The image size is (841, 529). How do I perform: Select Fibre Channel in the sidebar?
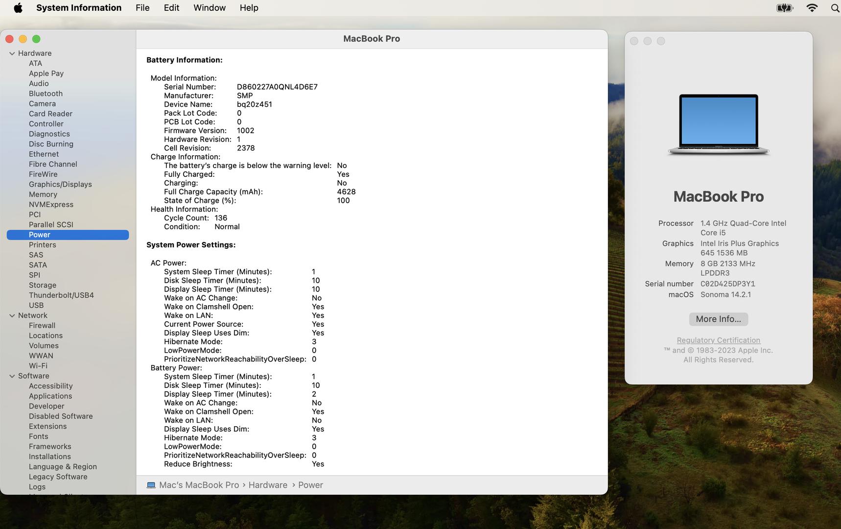[x=53, y=164]
